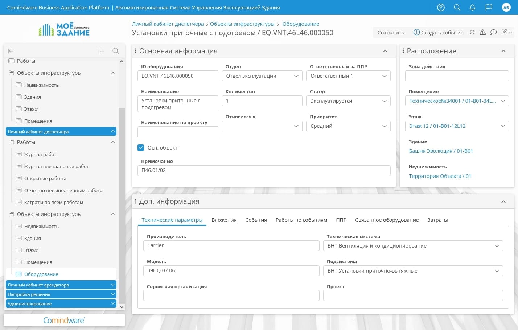The image size is (518, 330).
Task: Open the help question mark icon
Action: 441,7
